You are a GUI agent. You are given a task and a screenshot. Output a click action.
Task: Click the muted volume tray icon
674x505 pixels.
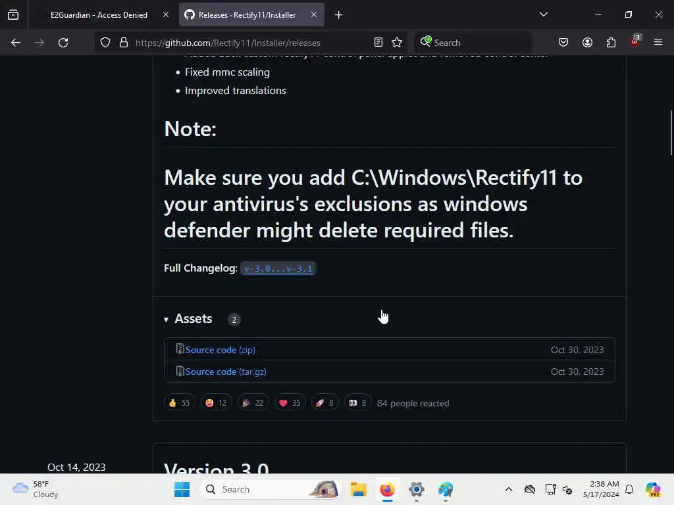coord(567,489)
